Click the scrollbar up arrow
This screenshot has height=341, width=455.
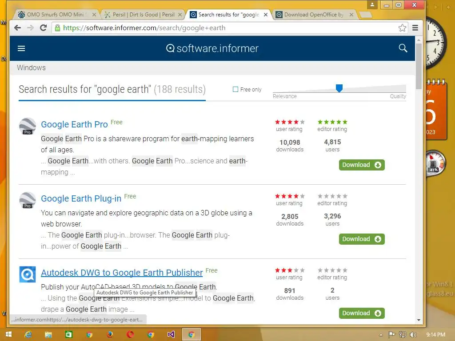tap(419, 40)
